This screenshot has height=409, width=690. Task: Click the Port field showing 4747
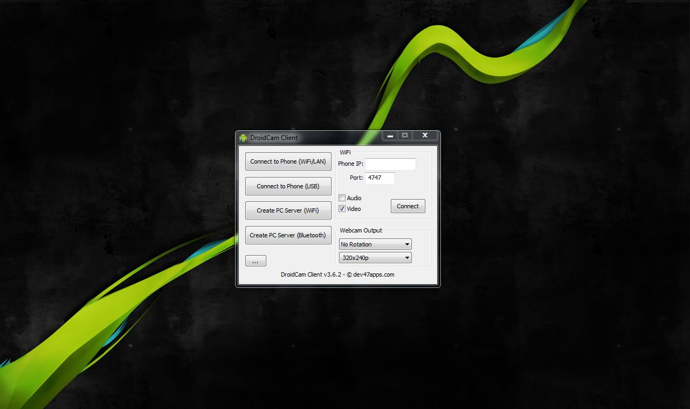point(380,178)
